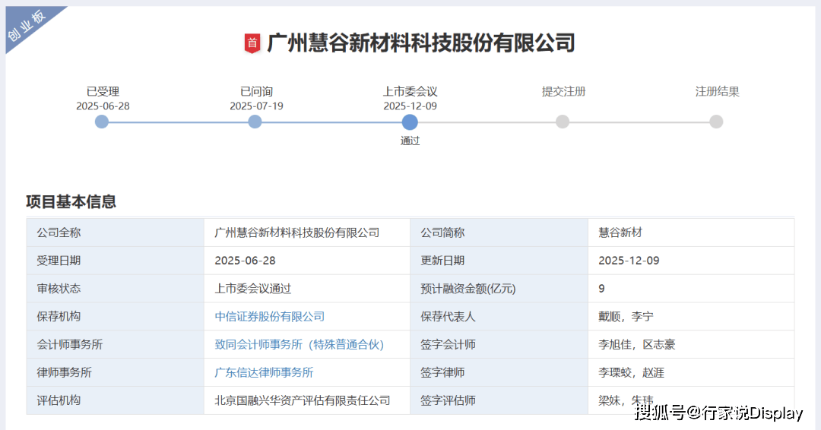This screenshot has width=821, height=430.
Task: Select the 北京国融兴华资产评估有限责任公司 table cell
Action: pos(302,400)
